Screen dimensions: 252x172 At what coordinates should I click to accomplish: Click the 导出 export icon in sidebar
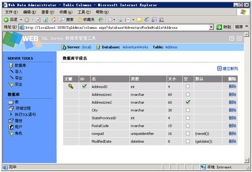[x=11, y=78]
